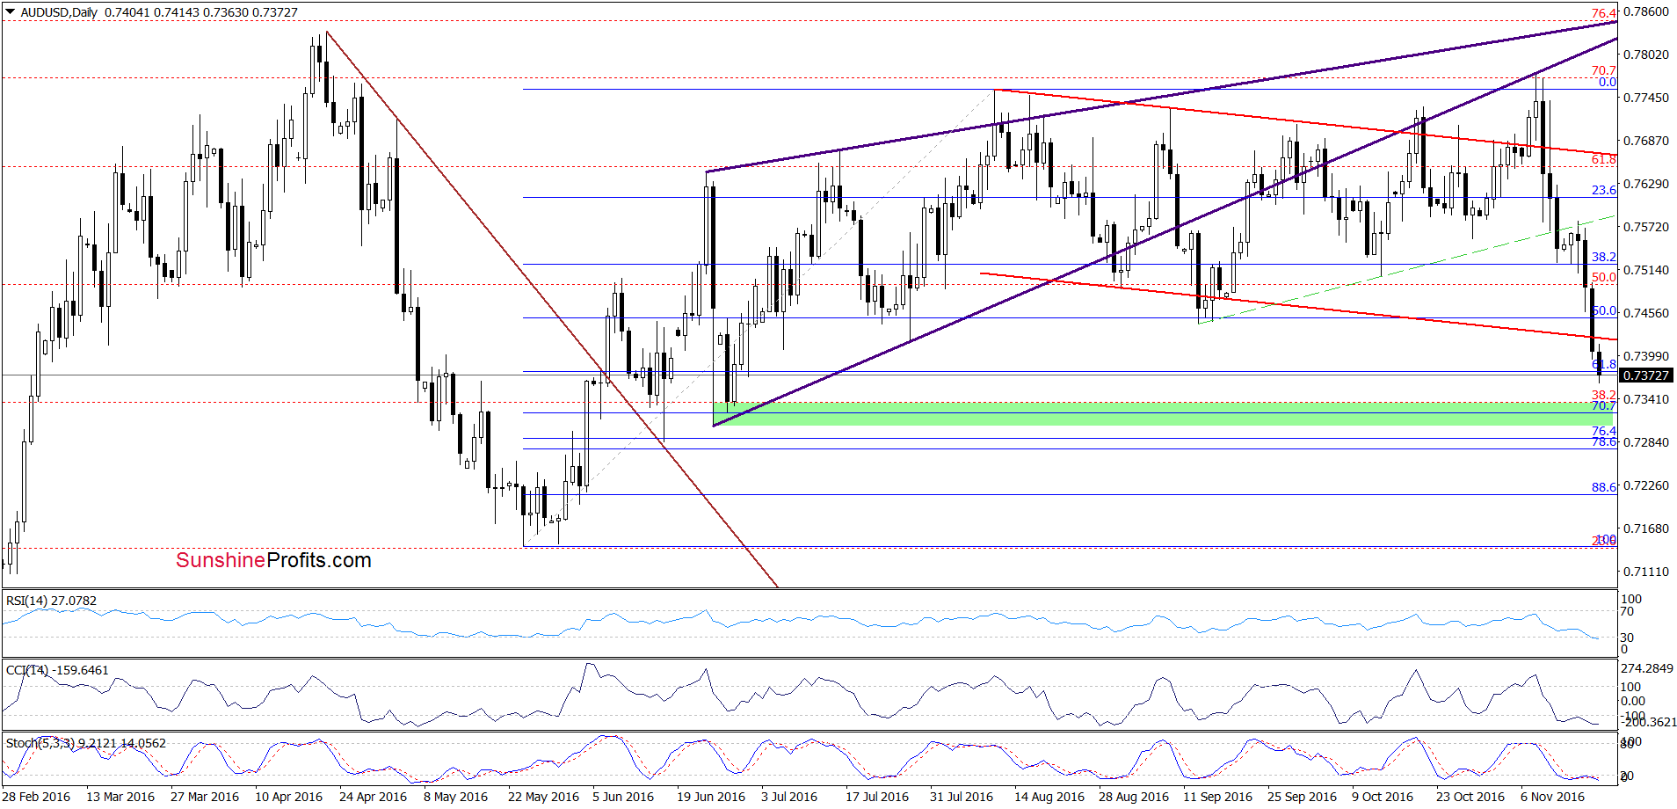Click the 25 Sep 2016 date label
This screenshot has width=1677, height=809.
(1303, 797)
